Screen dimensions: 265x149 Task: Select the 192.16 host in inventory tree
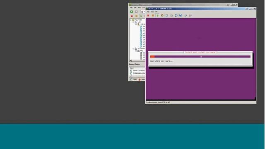142,24
